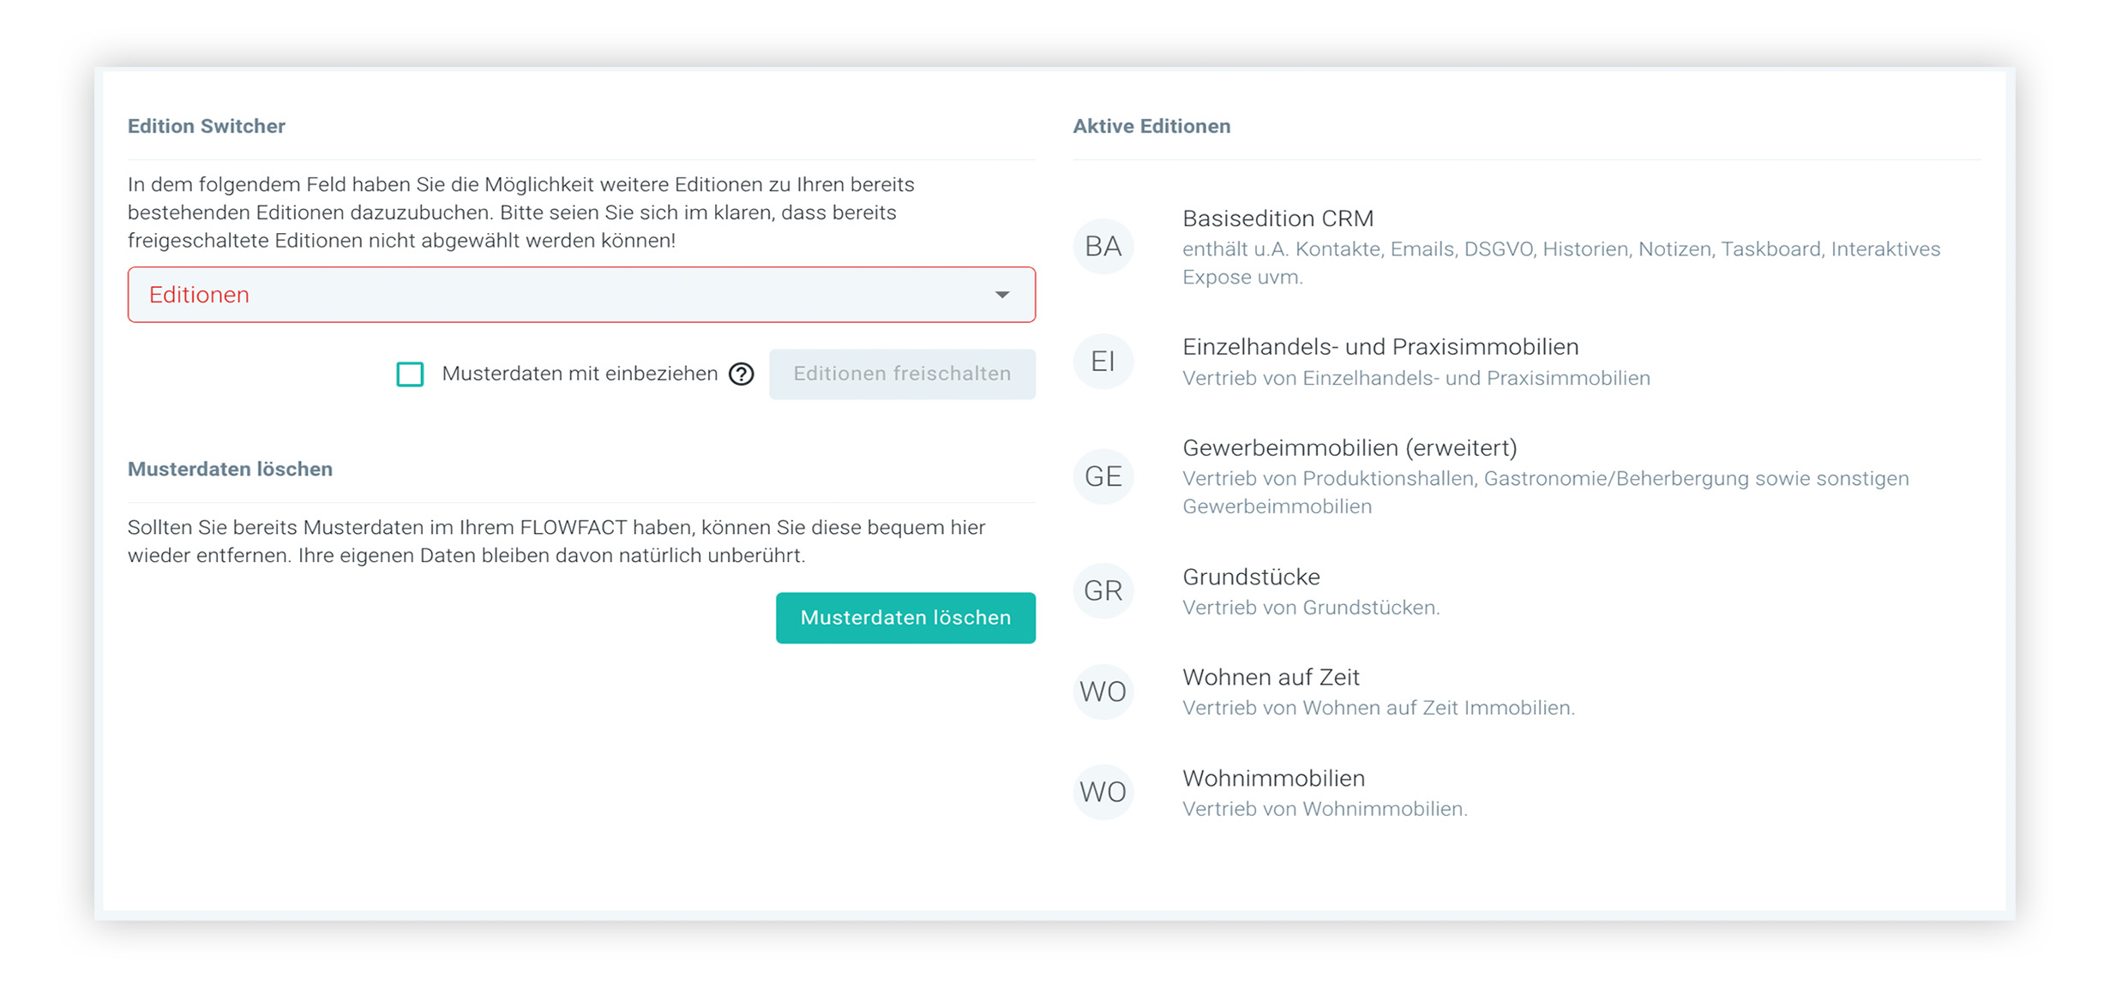Click the GR edition avatar icon
The height and width of the screenshot is (987, 2110).
point(1103,591)
